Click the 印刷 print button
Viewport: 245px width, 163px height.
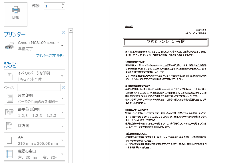pyautogui.click(x=16, y=14)
